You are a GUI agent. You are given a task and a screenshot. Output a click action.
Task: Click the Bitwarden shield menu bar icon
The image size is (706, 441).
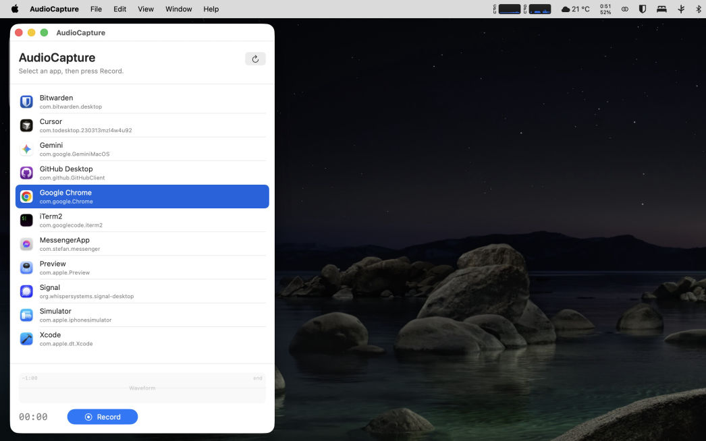tap(643, 9)
